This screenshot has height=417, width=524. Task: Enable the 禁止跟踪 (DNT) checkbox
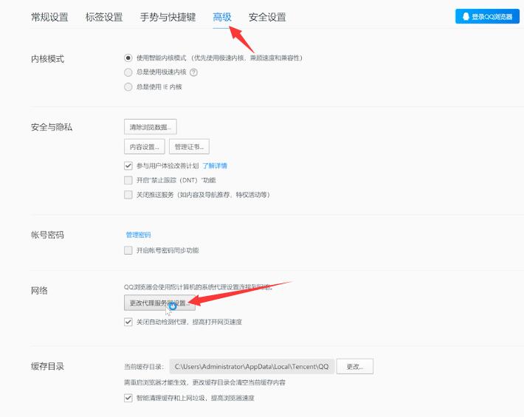(x=128, y=180)
